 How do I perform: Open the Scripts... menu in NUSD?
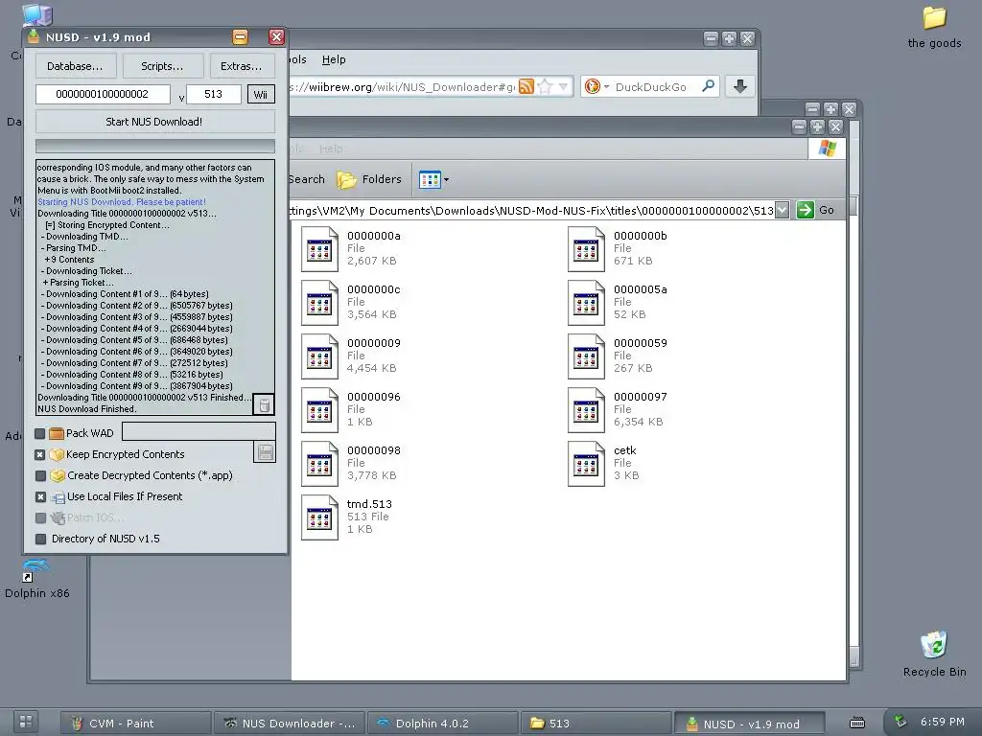(162, 66)
